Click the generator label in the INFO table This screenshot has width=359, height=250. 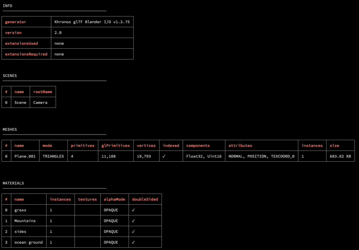click(15, 22)
